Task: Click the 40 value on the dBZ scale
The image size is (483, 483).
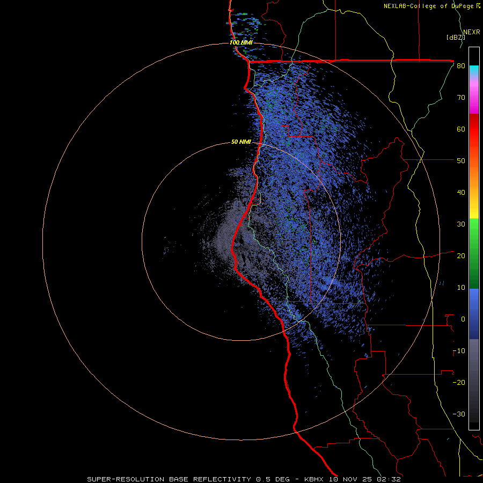Action: (461, 193)
